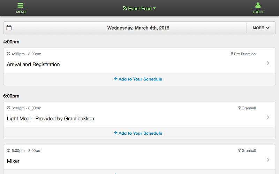Click the Wednesday, March 4th, 2015 date header

point(138,28)
